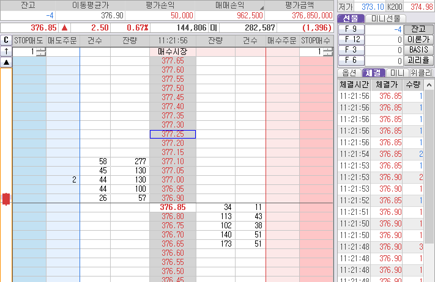Open the 미니 tab
Viewport: 435px width, 282px height.
click(x=397, y=73)
